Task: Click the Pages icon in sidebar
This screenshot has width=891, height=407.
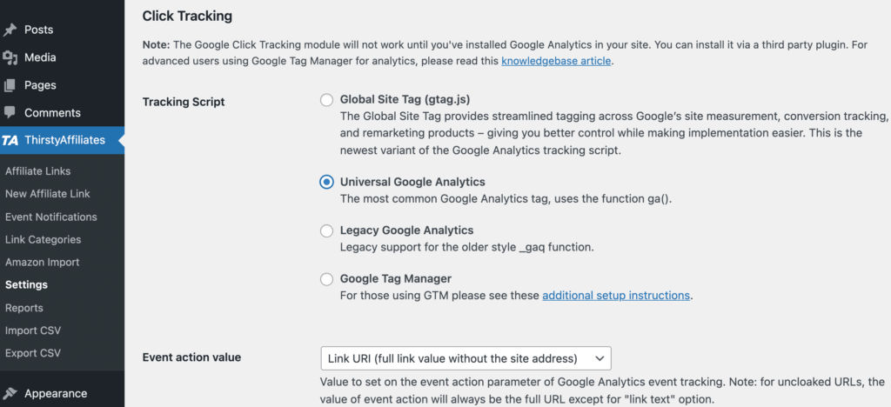Action: point(10,85)
